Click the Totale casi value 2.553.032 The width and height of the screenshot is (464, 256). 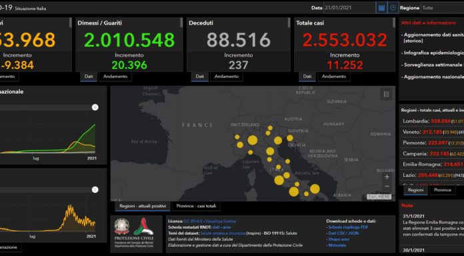345,40
